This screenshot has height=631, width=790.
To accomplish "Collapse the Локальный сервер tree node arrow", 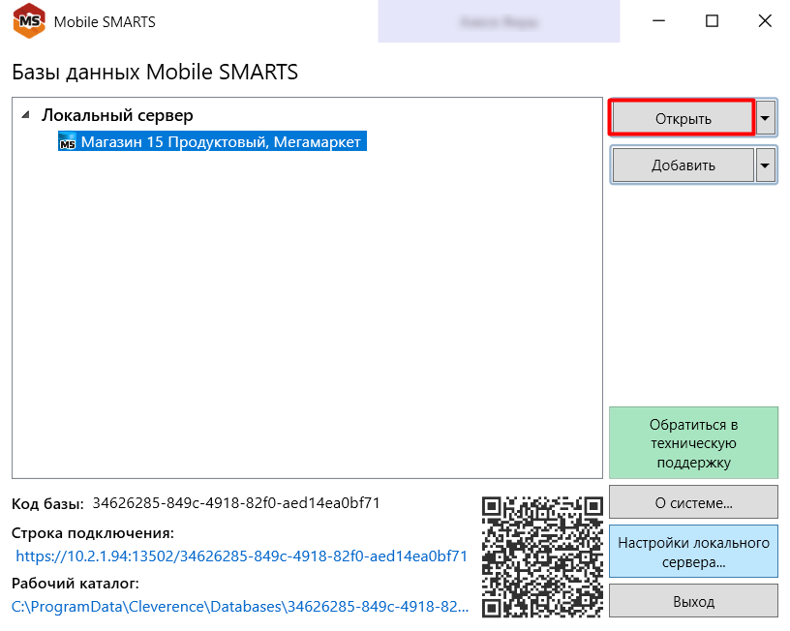I will 25,115.
